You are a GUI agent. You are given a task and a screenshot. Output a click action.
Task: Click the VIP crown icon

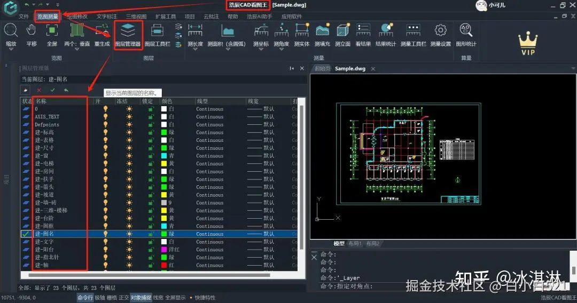[x=528, y=43]
